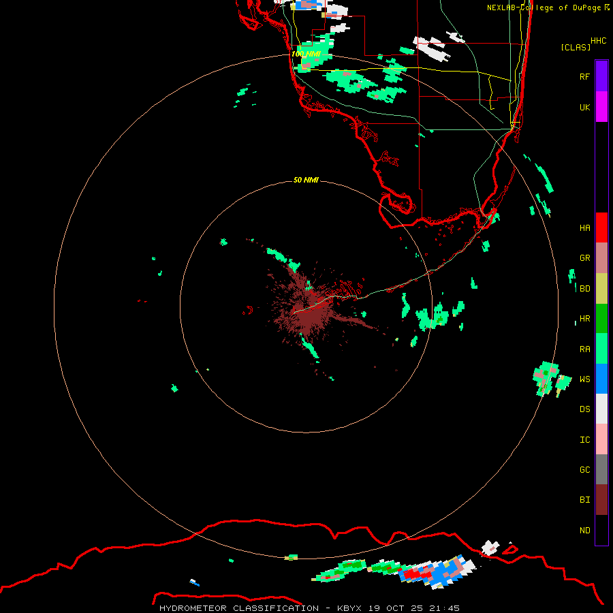
Task: Click the dusty pink GR graupel swatch
Action: click(x=601, y=258)
